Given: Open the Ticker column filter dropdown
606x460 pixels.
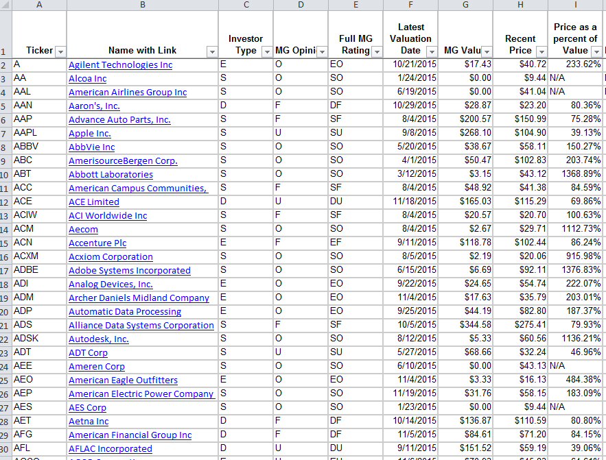Looking at the screenshot, I should pyautogui.click(x=60, y=51).
